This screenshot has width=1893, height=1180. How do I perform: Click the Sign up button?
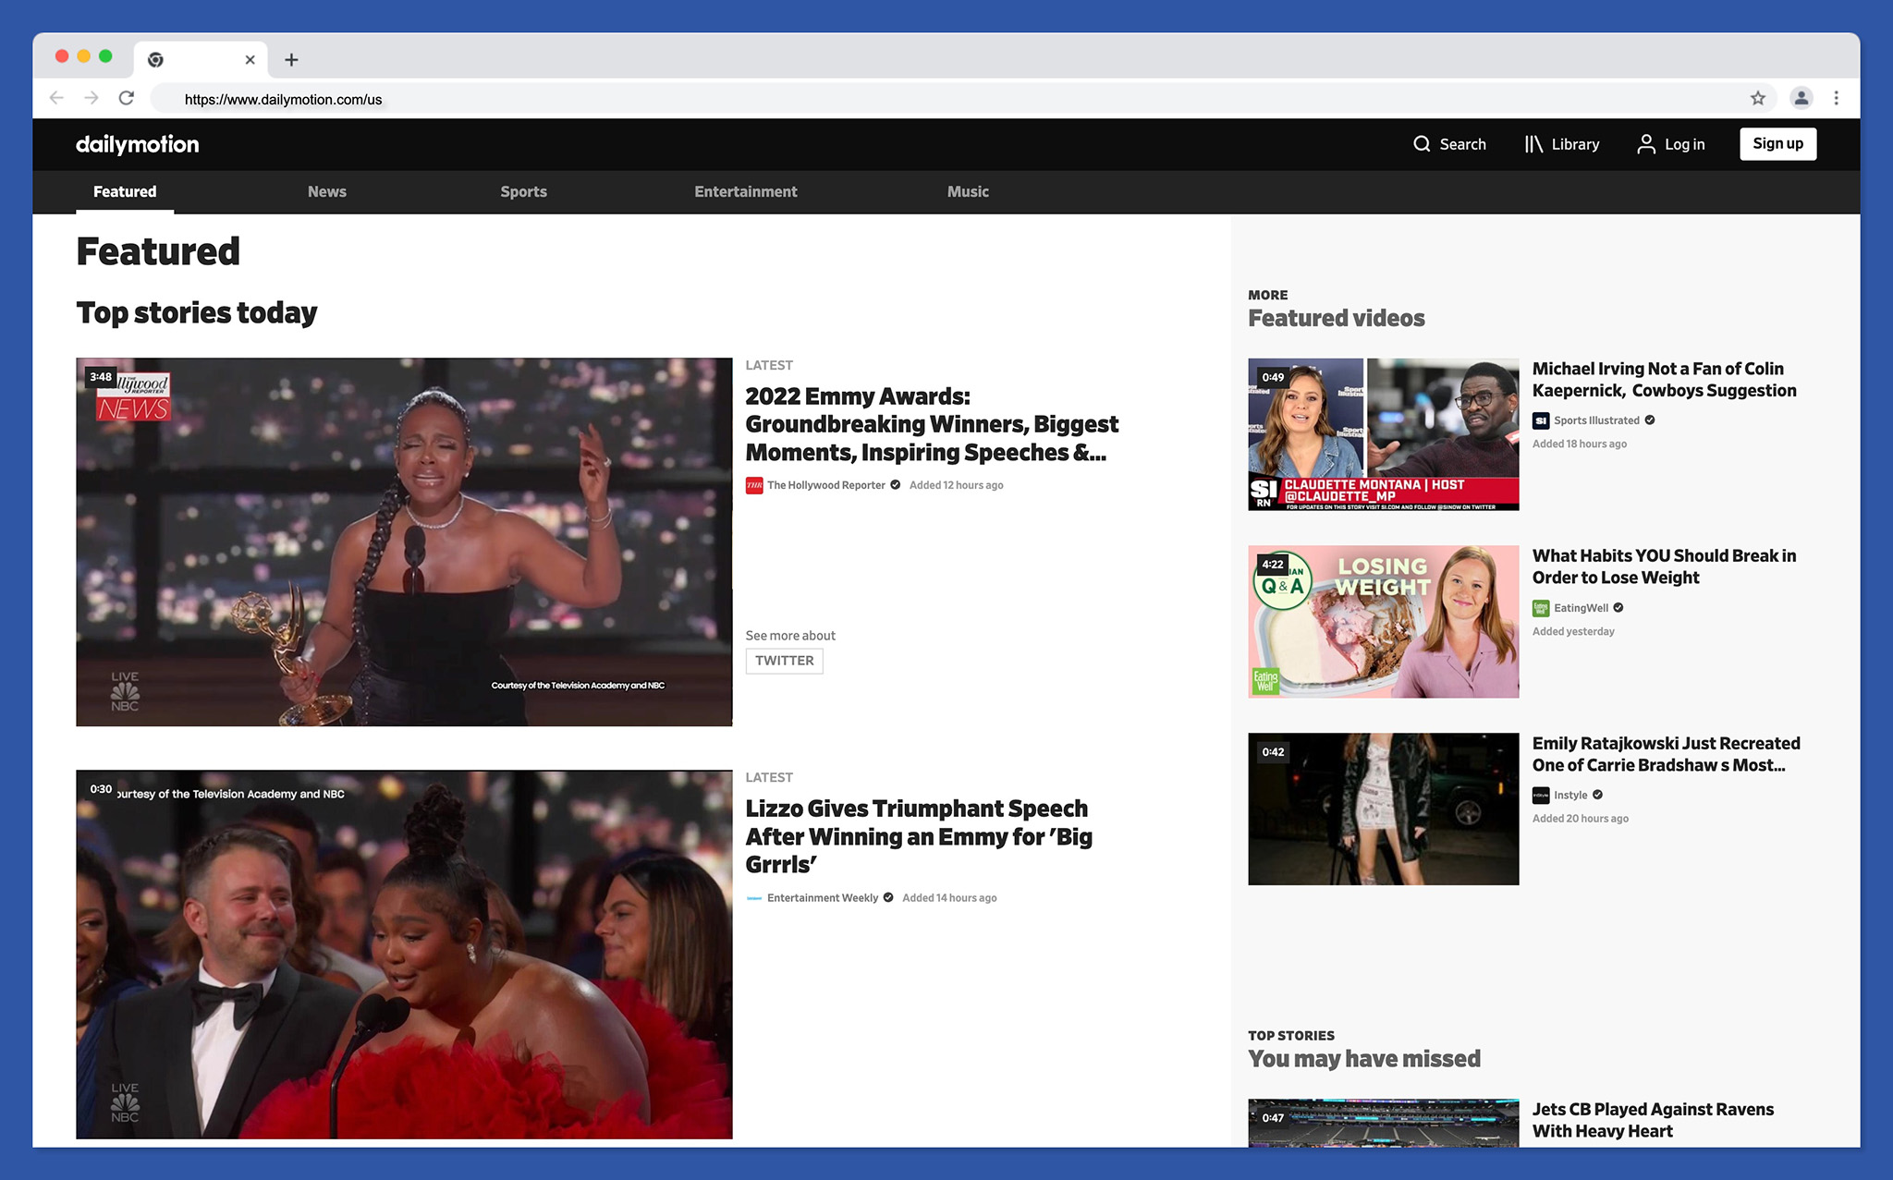pyautogui.click(x=1777, y=144)
